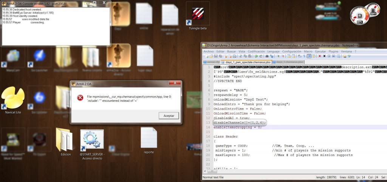The width and height of the screenshot is (387, 182).
Task: Open the Configuración menu
Action: pyautogui.click(x=292, y=51)
